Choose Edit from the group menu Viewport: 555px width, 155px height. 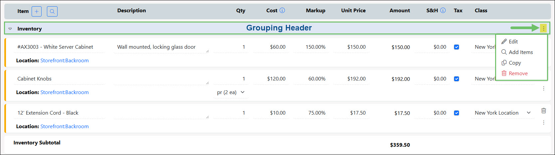(x=509, y=41)
